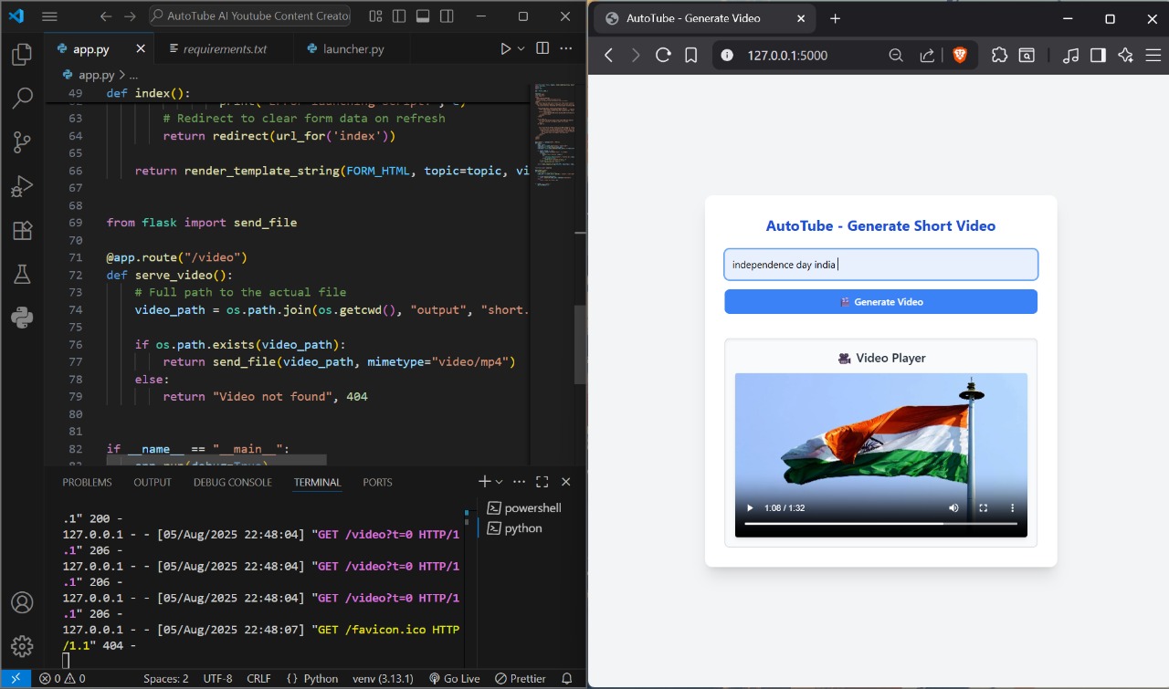Click Prettier in the status bar
The width and height of the screenshot is (1169, 689).
coord(520,678)
